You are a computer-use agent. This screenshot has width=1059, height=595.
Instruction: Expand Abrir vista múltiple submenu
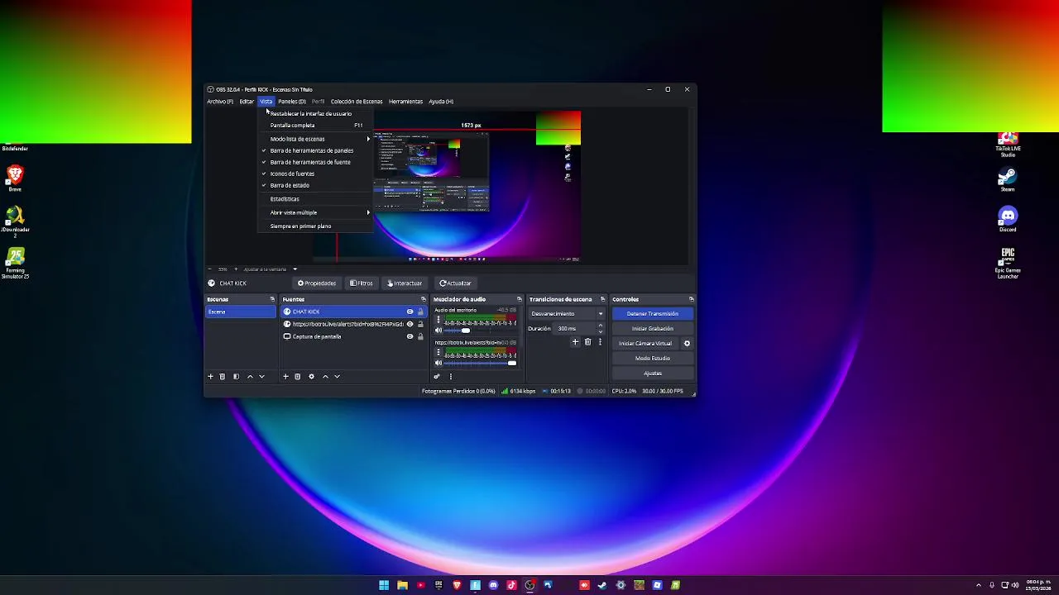pyautogui.click(x=315, y=212)
